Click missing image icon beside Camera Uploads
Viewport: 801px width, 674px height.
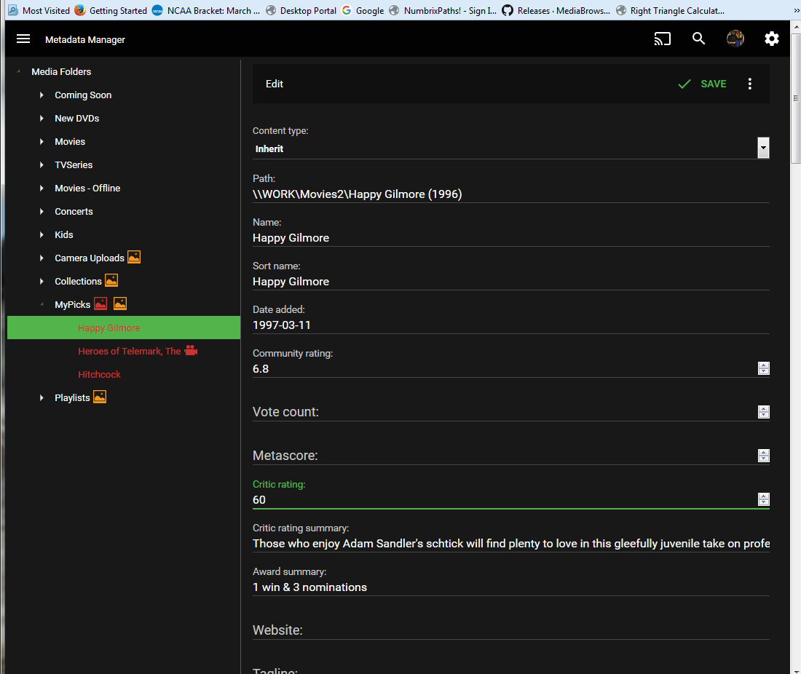(x=134, y=257)
